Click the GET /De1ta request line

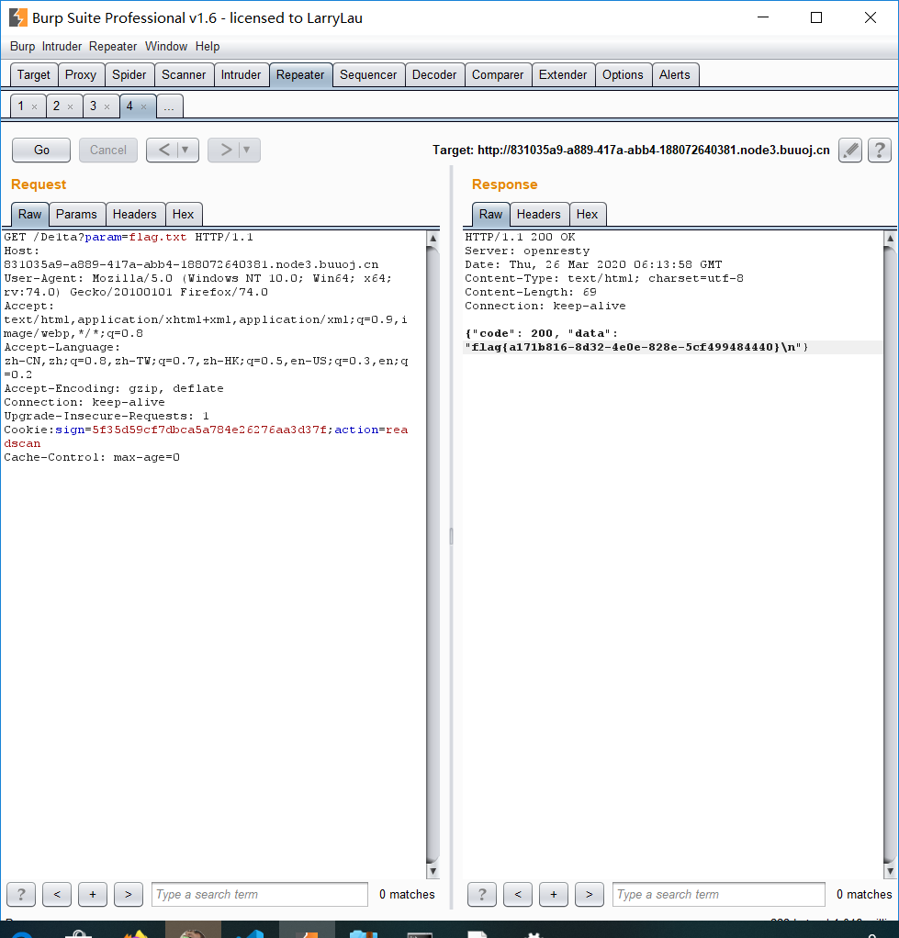129,237
